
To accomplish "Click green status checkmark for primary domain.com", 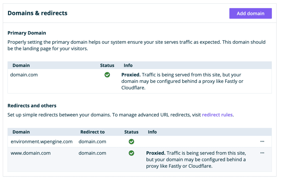I will click(x=107, y=75).
